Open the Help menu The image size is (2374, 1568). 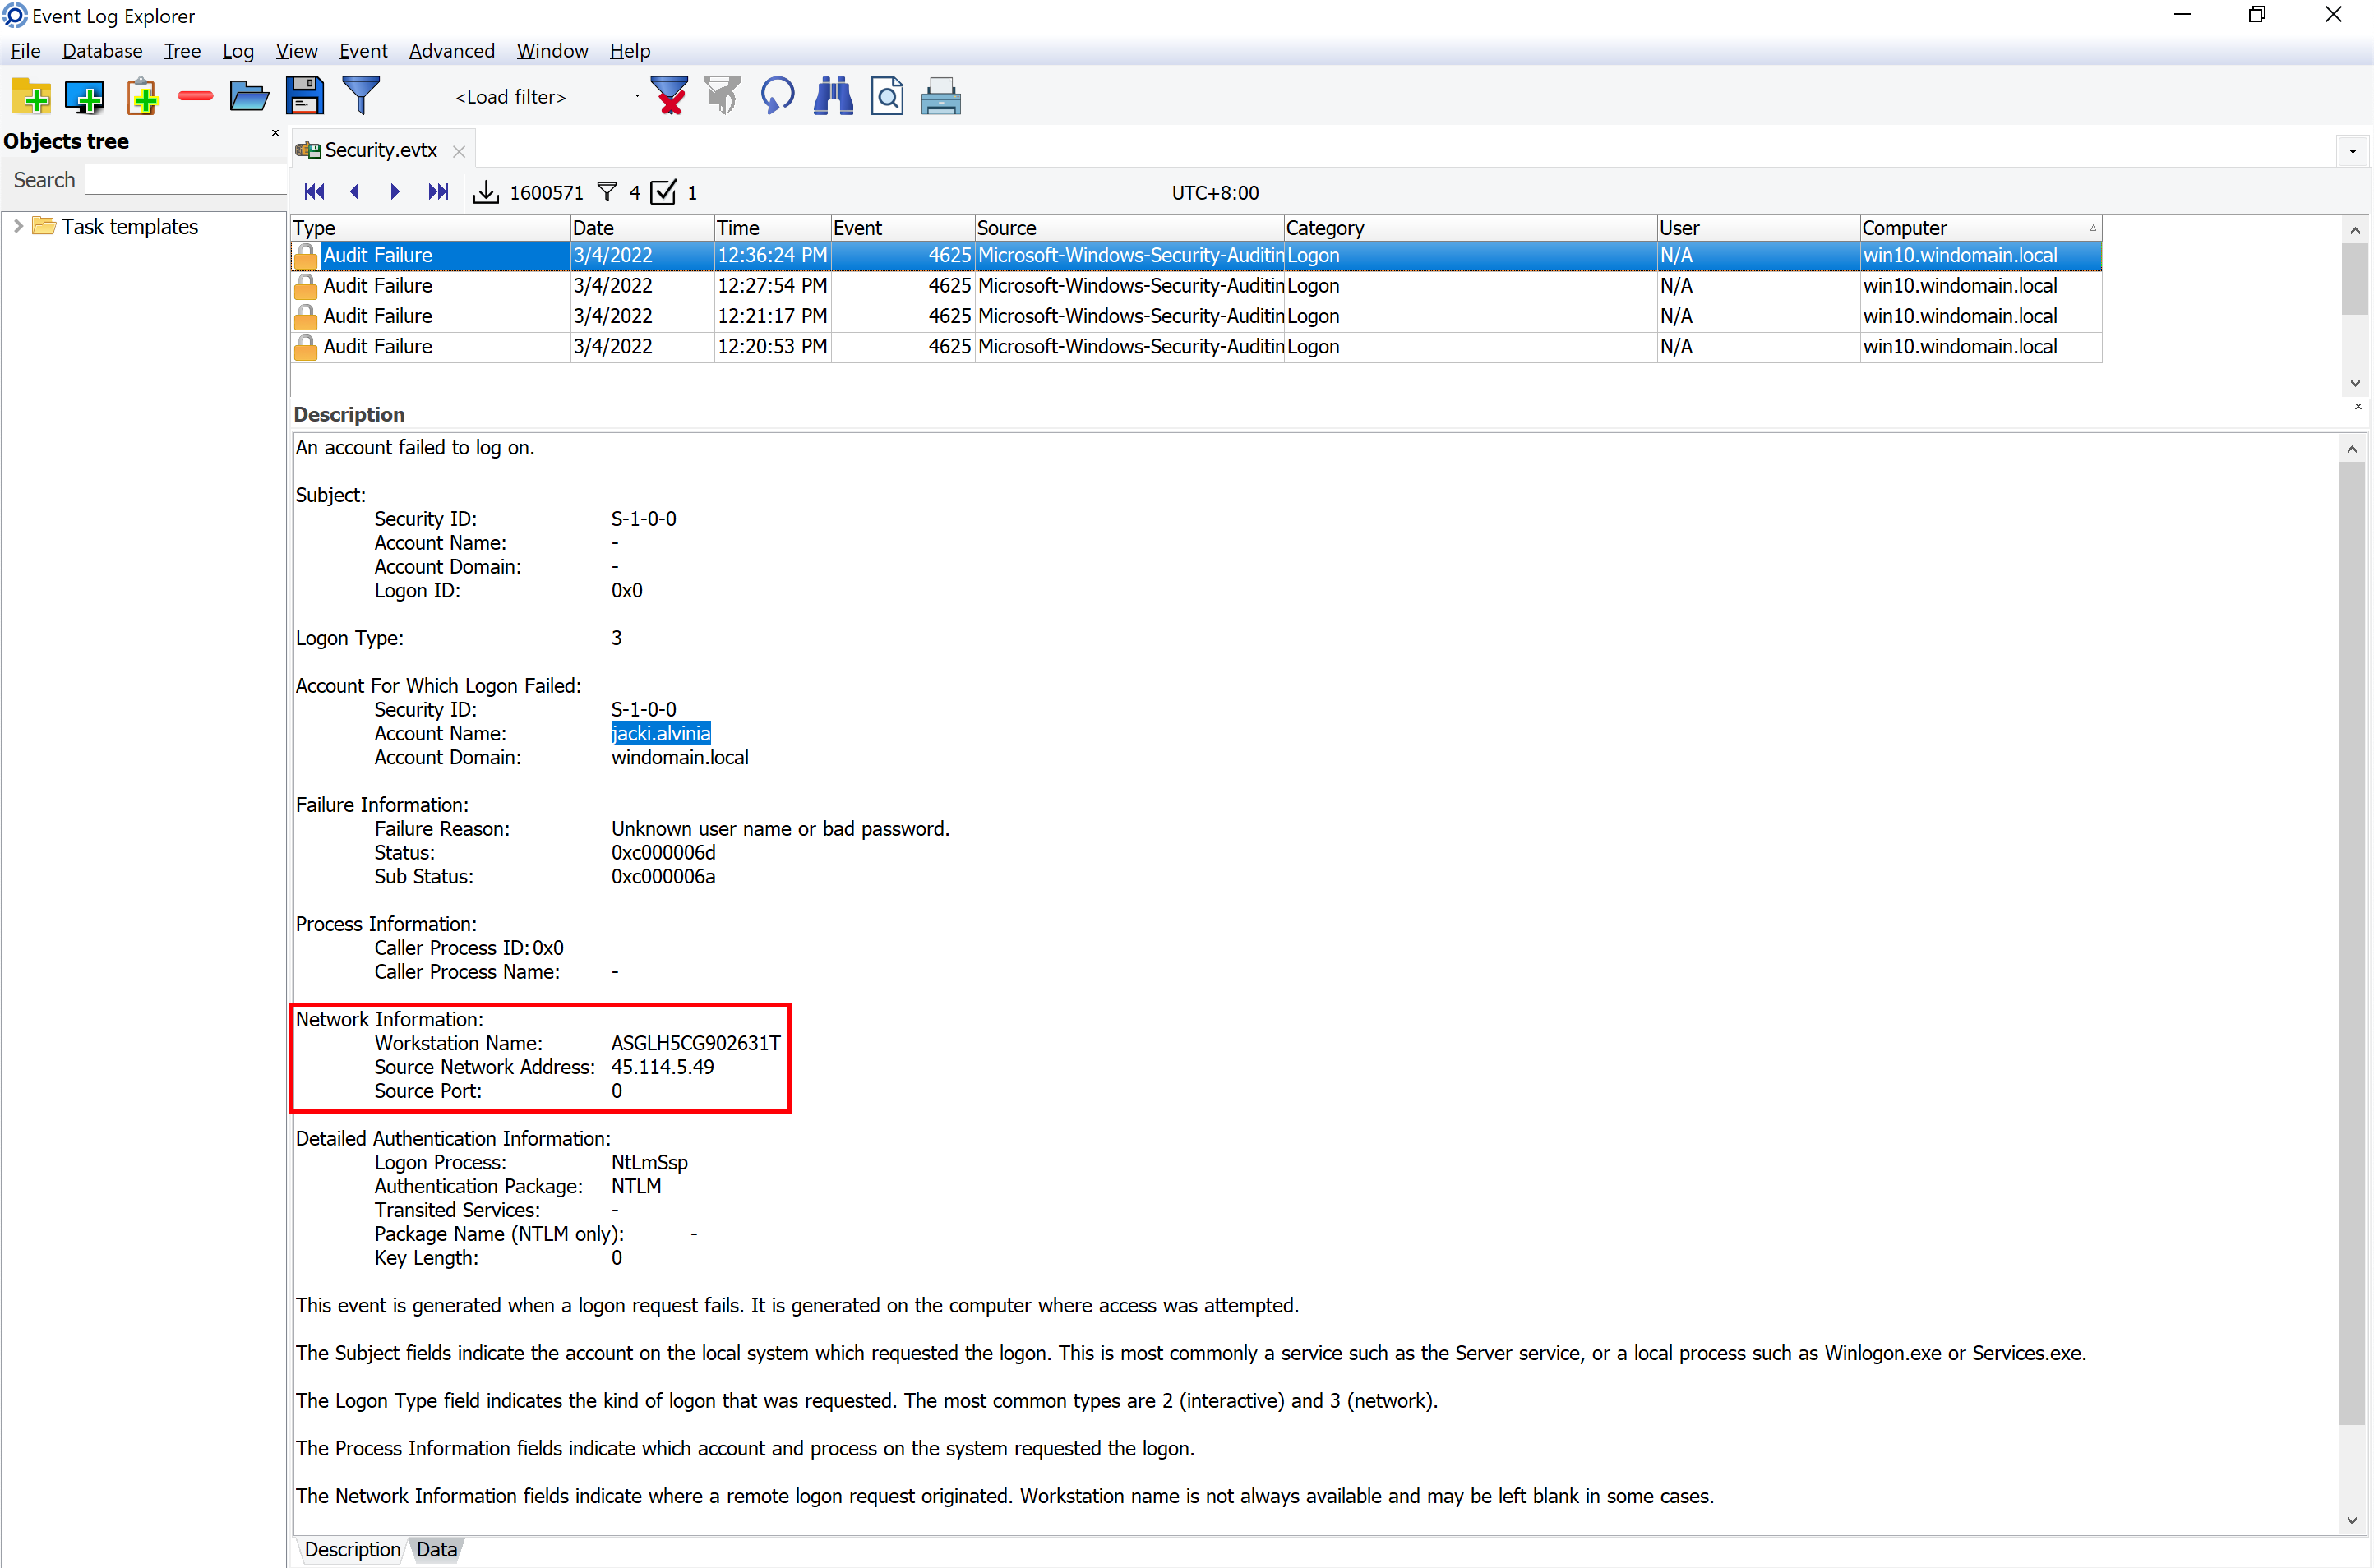click(x=630, y=51)
